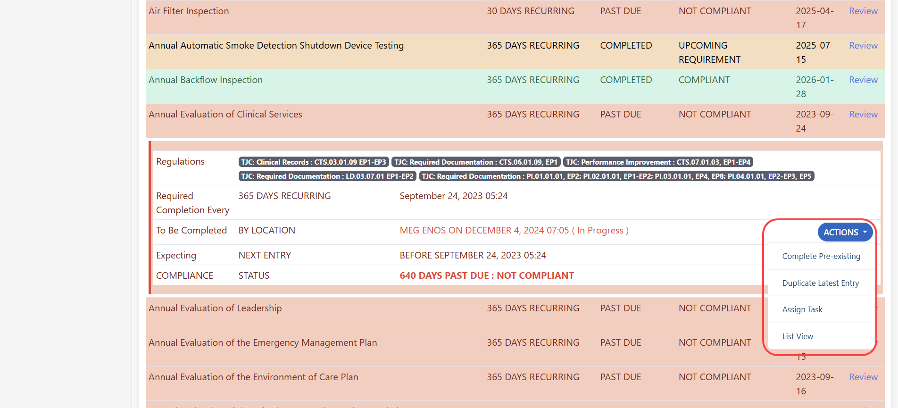Image resolution: width=898 pixels, height=408 pixels.
Task: Click TJC Clinical Records CTS.03.01.09 tag
Action: [314, 162]
